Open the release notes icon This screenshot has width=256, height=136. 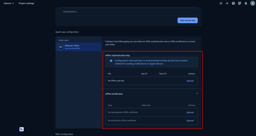pos(239,3)
